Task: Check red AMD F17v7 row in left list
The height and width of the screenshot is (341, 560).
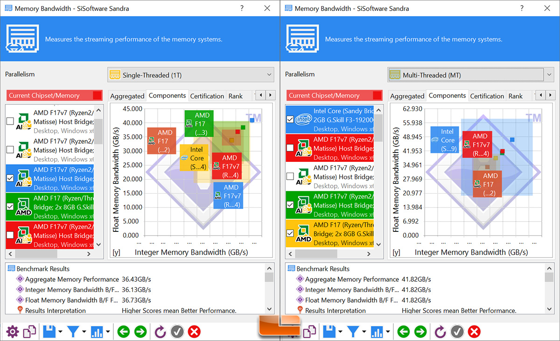Action: pos(10,235)
